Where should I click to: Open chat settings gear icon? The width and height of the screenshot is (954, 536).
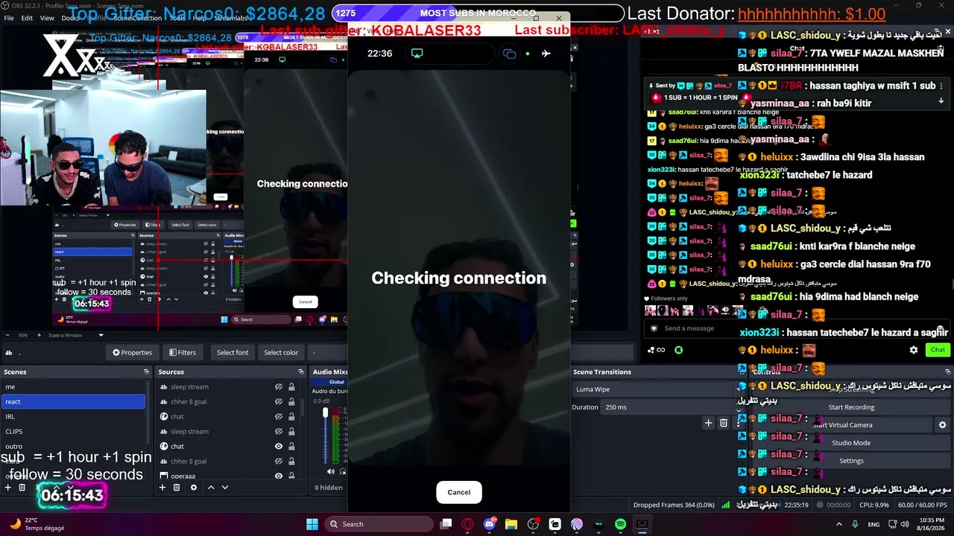click(x=914, y=350)
